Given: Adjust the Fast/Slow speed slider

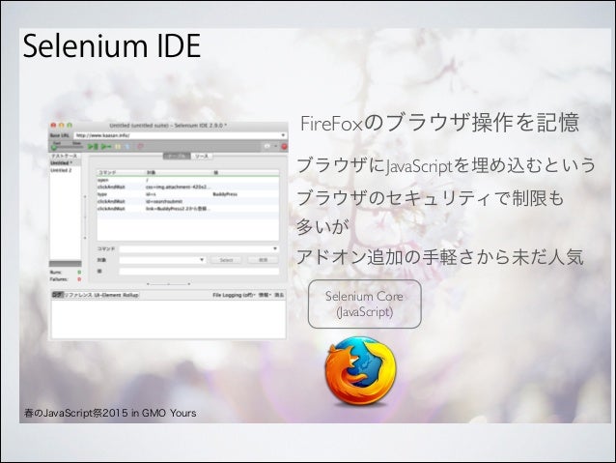Looking at the screenshot, I should click(x=67, y=148).
